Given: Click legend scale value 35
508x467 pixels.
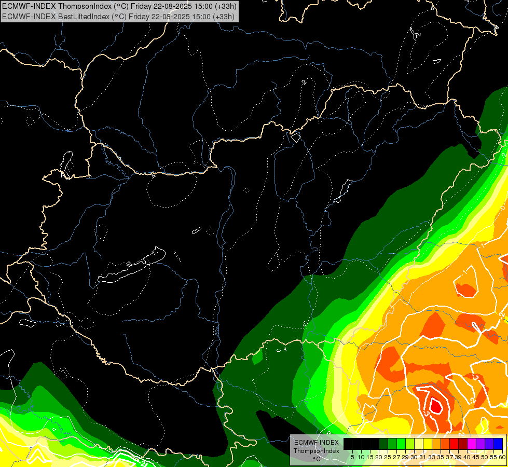Looking at the screenshot, I should pyautogui.click(x=441, y=457).
